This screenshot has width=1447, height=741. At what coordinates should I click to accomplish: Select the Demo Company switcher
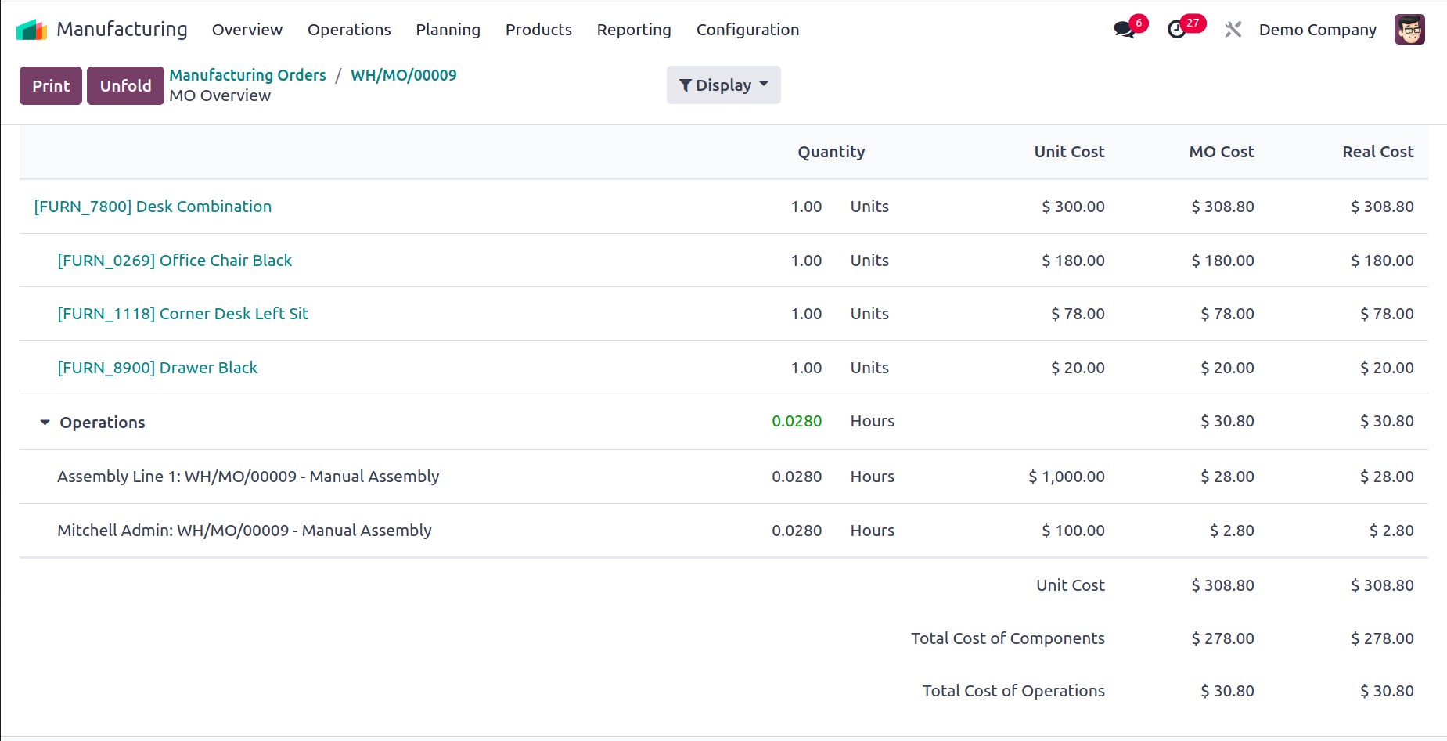coord(1317,30)
